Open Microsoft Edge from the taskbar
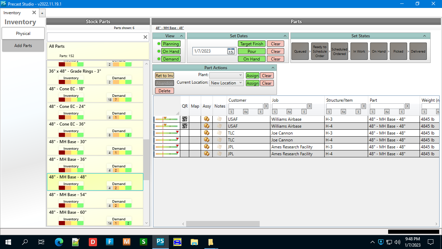This screenshot has width=442, height=249. pyautogui.click(x=59, y=242)
